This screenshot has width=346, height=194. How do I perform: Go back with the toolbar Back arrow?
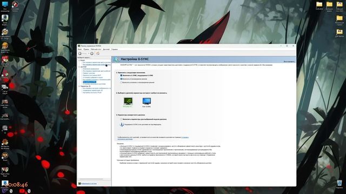(x=80, y=53)
